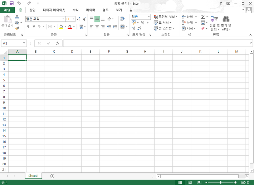254x185 pixels.
Task: Click the 삽입 button in cells group
Action: (x=187, y=17)
